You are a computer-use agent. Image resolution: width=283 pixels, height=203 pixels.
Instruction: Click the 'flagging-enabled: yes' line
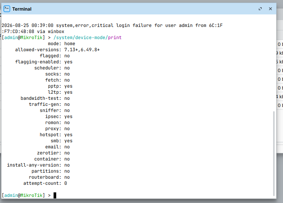click(x=44, y=62)
